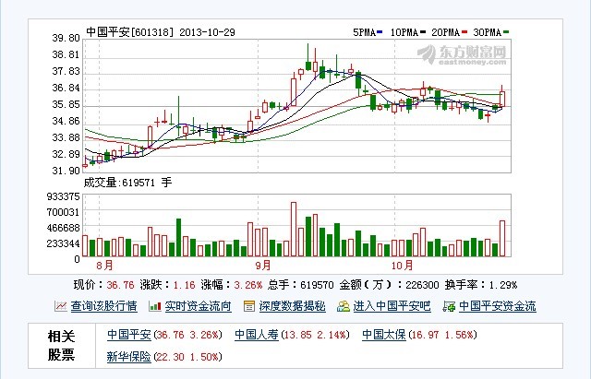This screenshot has width=591, height=379.
Task: Click the table icon beside 深度数据揭秘
Action: pos(249,306)
